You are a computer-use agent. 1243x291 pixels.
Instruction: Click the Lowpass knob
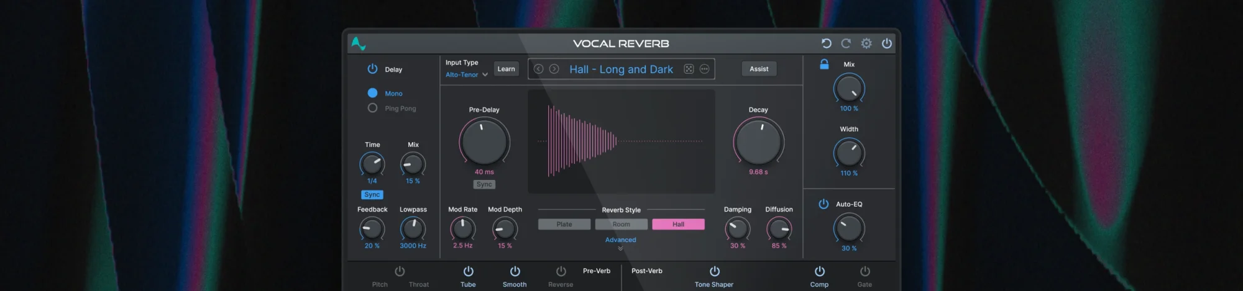[413, 229]
